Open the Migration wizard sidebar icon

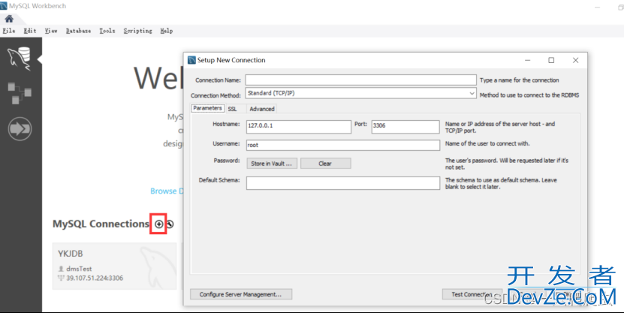tap(20, 129)
